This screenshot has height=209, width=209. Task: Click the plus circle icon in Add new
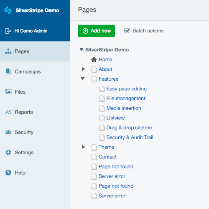coord(85,31)
